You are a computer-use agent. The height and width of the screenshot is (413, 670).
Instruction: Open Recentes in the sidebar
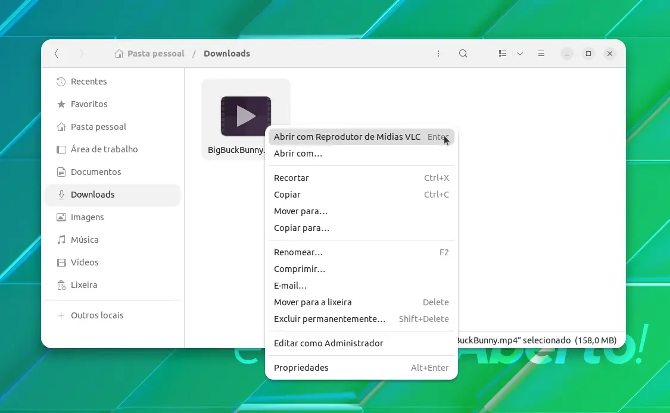point(113,82)
